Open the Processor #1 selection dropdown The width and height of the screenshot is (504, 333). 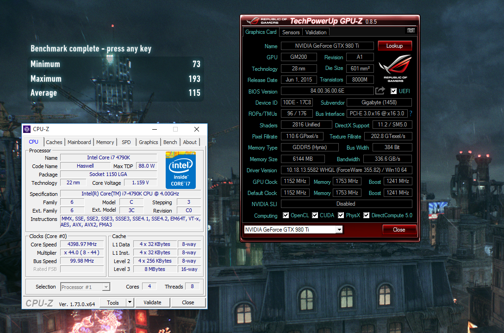(x=106, y=287)
